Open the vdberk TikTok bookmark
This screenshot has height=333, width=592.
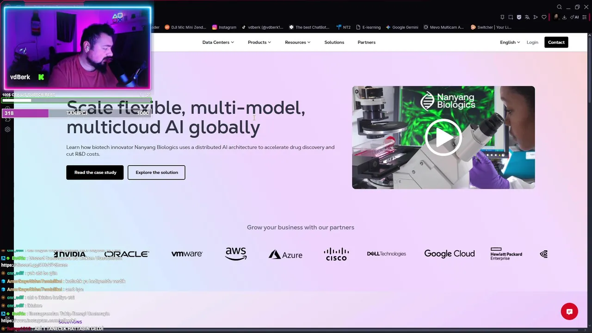pyautogui.click(x=262, y=27)
